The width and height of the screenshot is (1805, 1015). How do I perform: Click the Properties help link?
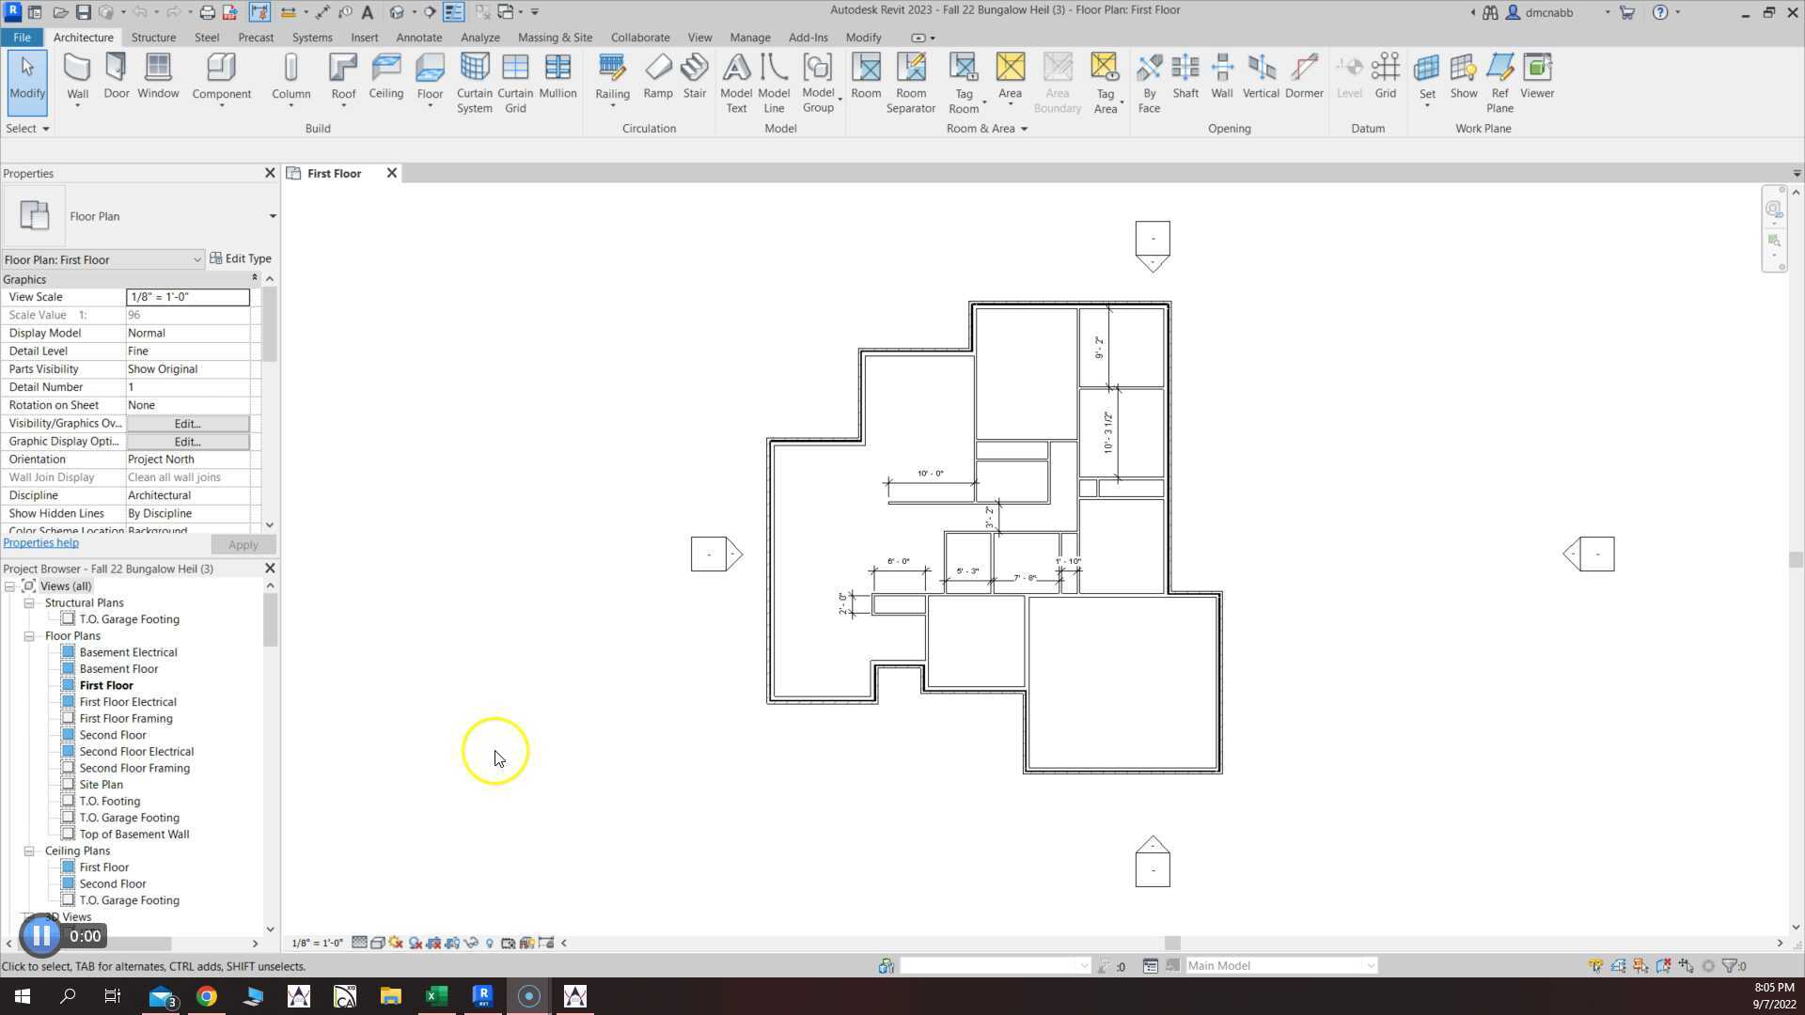pyautogui.click(x=40, y=543)
